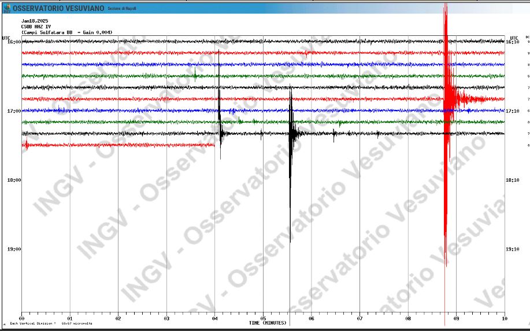Click the Sezione di Napoli subtitle
The height and width of the screenshot is (331, 530).
click(x=122, y=9)
